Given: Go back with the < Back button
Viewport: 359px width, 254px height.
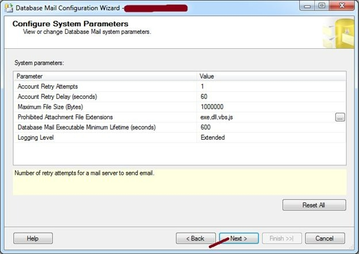Looking at the screenshot, I should click(x=196, y=238).
